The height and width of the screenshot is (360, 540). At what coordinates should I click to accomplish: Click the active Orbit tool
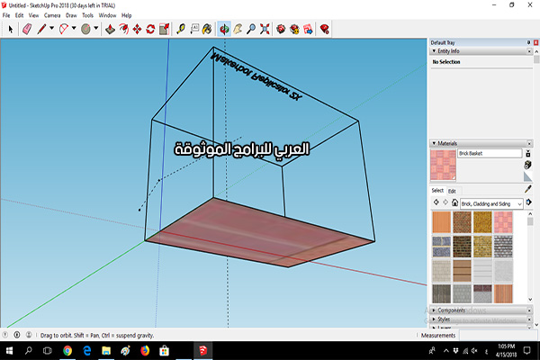pos(224,30)
